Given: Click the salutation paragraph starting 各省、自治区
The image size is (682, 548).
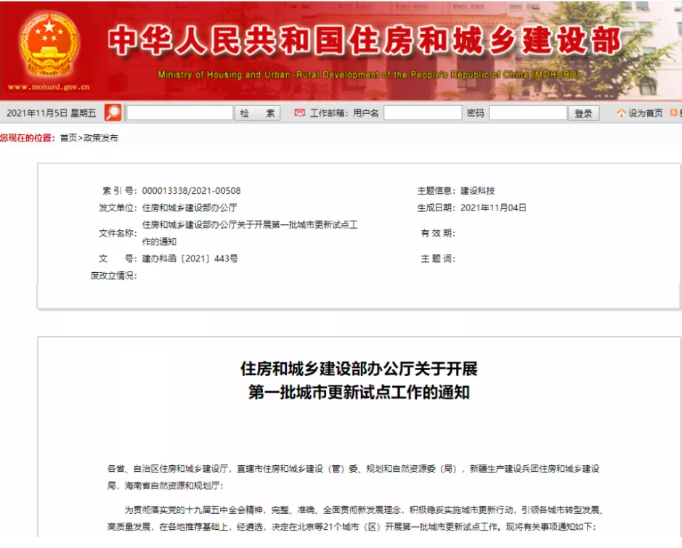Looking at the screenshot, I should point(354,477).
